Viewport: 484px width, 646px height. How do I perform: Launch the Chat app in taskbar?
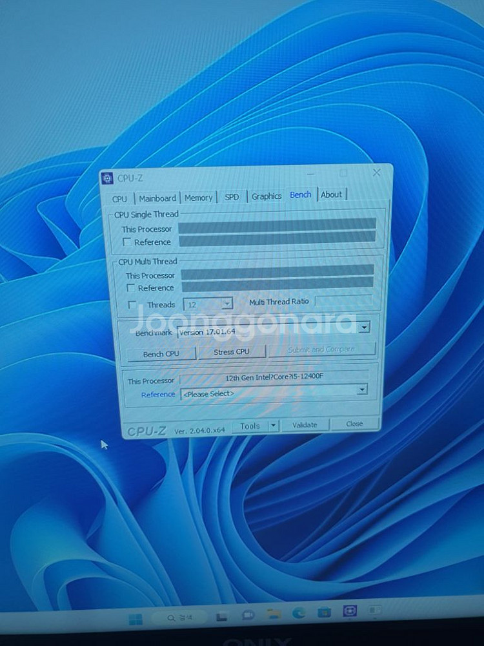tap(248, 616)
